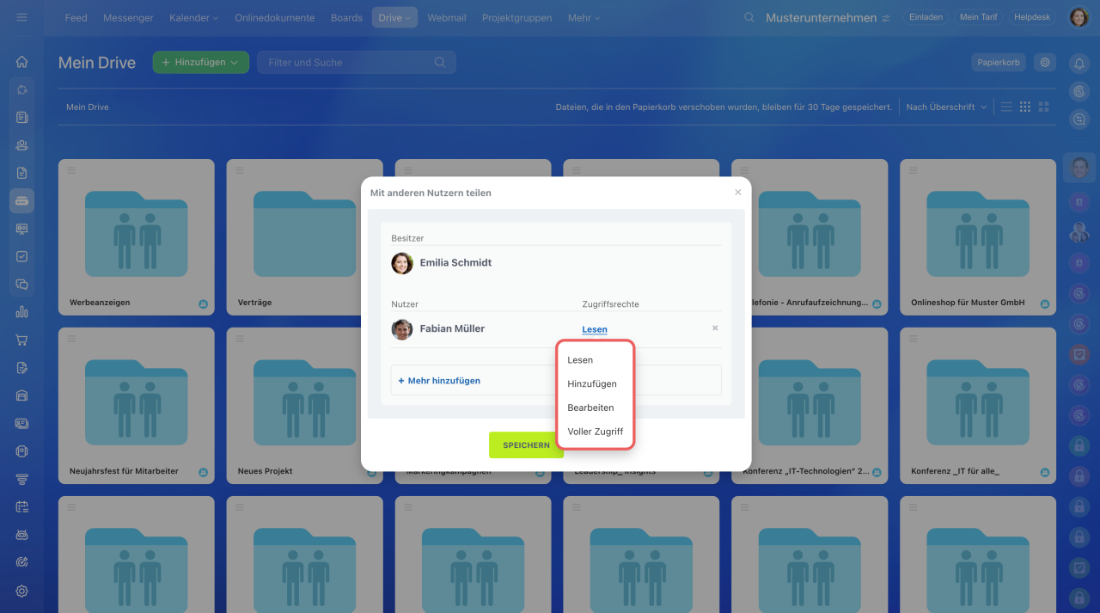
Task: Open the notifications bell icon
Action: point(1079,63)
